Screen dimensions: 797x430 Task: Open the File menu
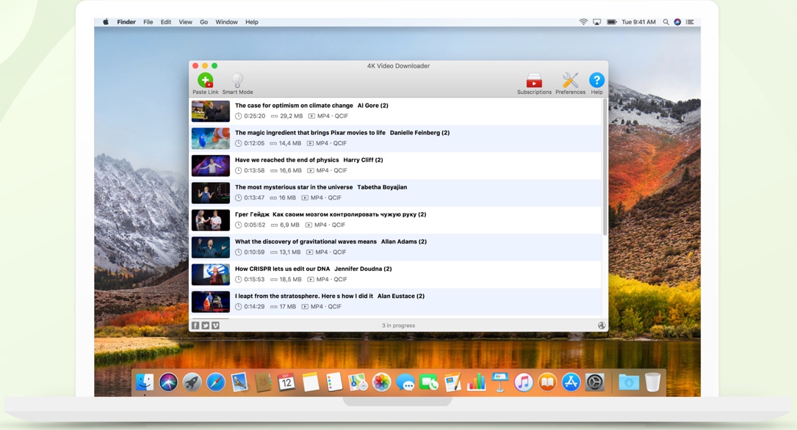click(x=148, y=22)
